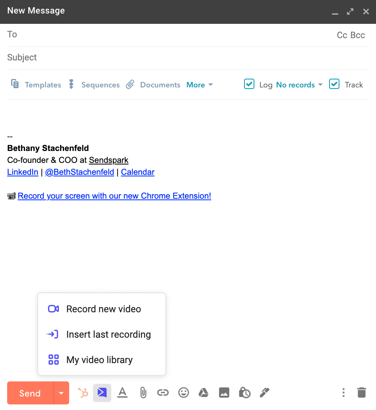
Task: Click the Sendspark video icon
Action: coord(102,393)
